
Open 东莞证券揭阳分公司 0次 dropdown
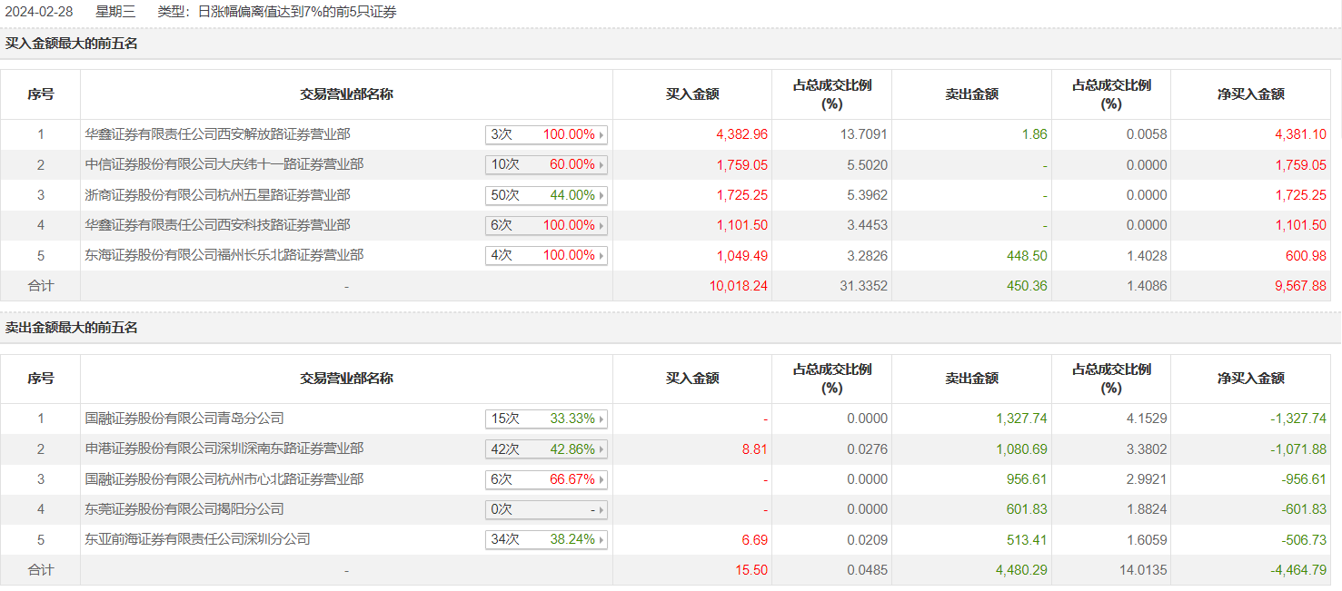pos(546,509)
